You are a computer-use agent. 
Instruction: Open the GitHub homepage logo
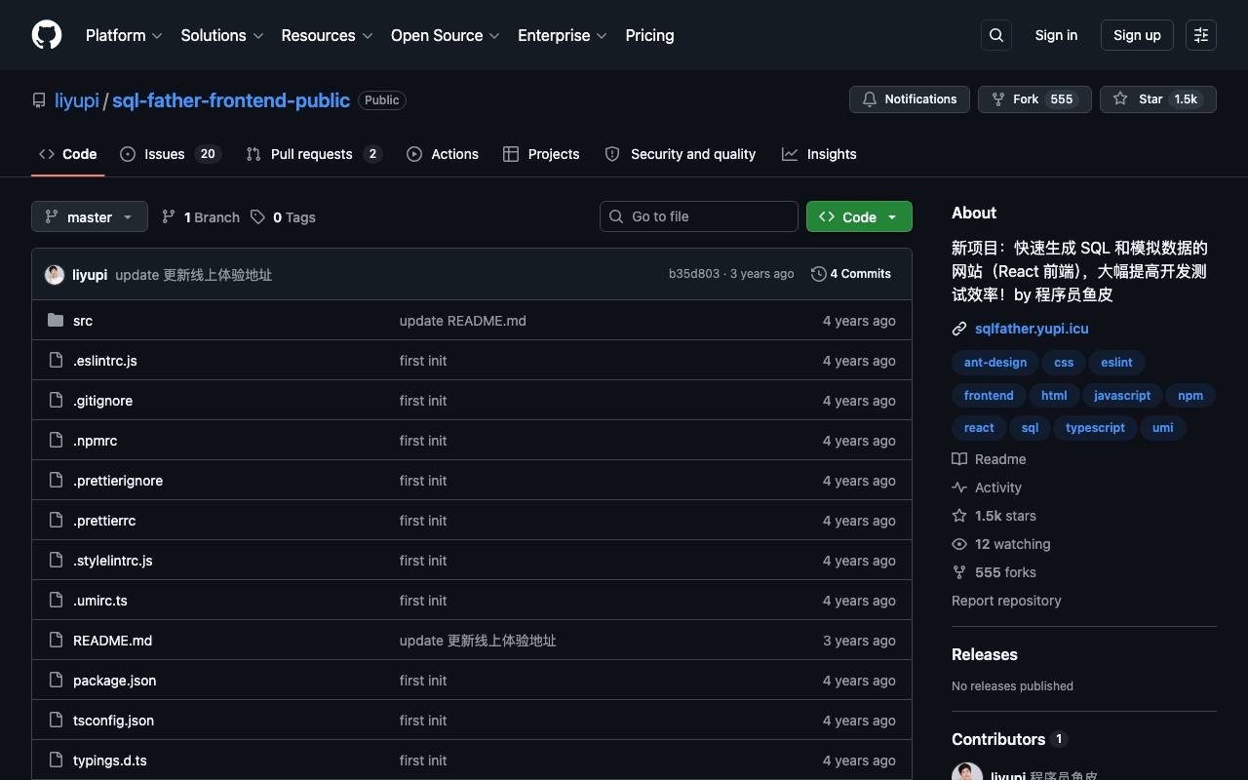tap(47, 35)
